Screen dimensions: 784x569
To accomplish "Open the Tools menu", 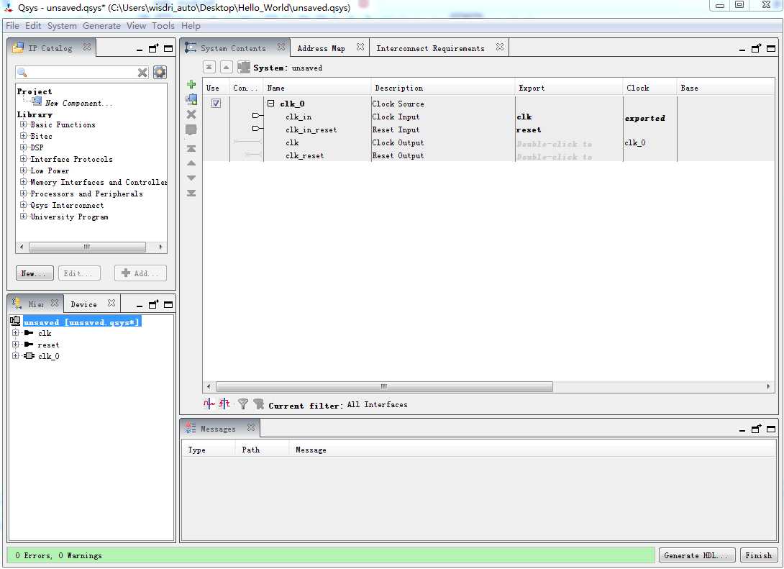I will point(163,25).
